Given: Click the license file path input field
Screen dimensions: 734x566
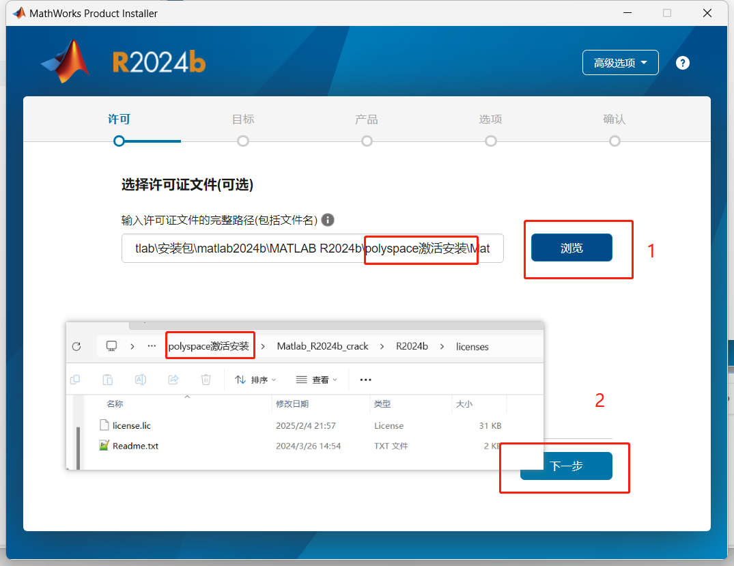Looking at the screenshot, I should [313, 248].
